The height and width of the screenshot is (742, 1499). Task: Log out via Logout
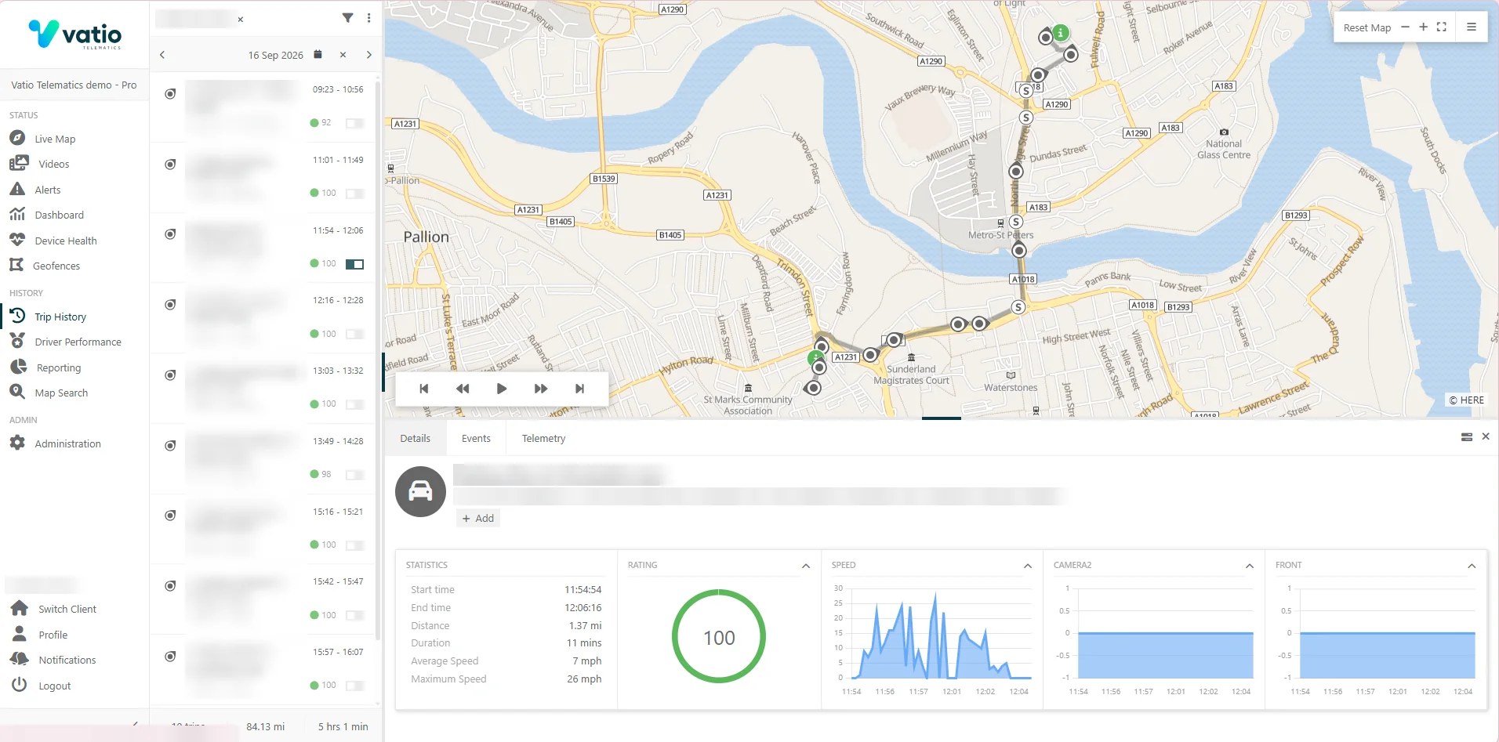point(54,686)
